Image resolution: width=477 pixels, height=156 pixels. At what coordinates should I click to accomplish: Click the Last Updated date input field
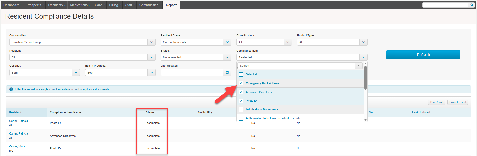click(x=192, y=73)
